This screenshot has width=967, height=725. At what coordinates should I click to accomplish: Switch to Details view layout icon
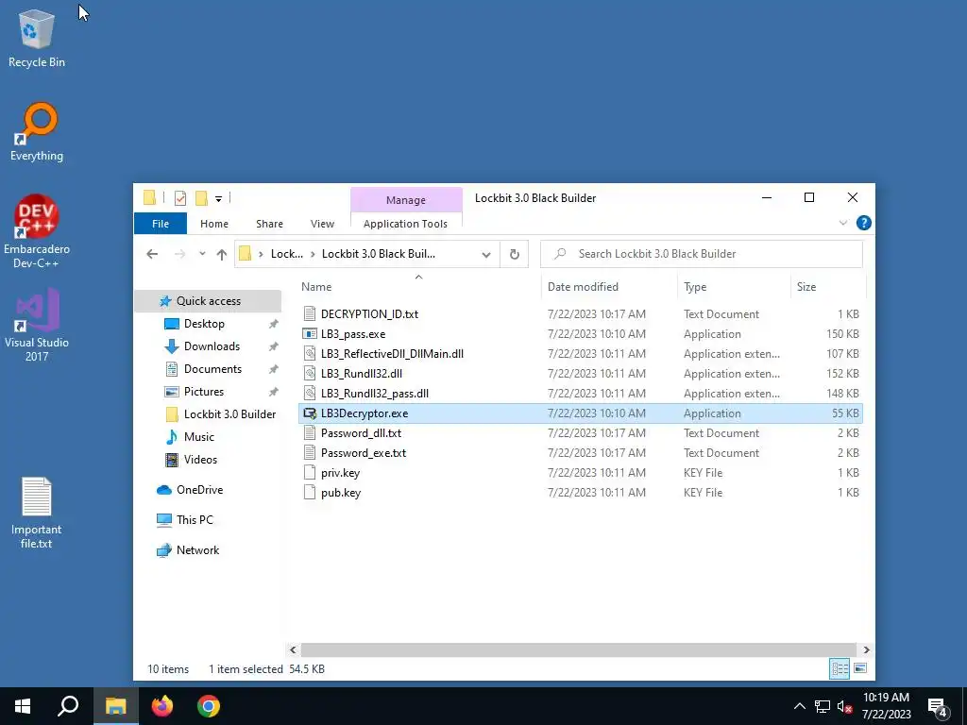pos(840,668)
